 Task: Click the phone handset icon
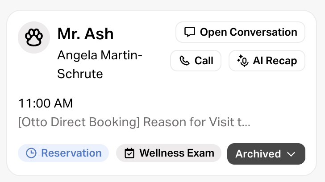(185, 61)
